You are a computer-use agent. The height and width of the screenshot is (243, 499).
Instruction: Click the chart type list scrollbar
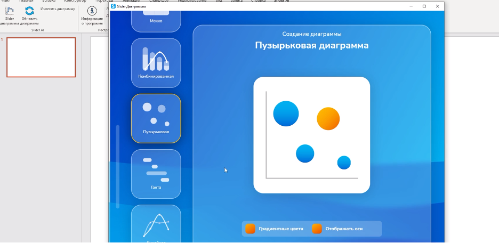pos(118,167)
